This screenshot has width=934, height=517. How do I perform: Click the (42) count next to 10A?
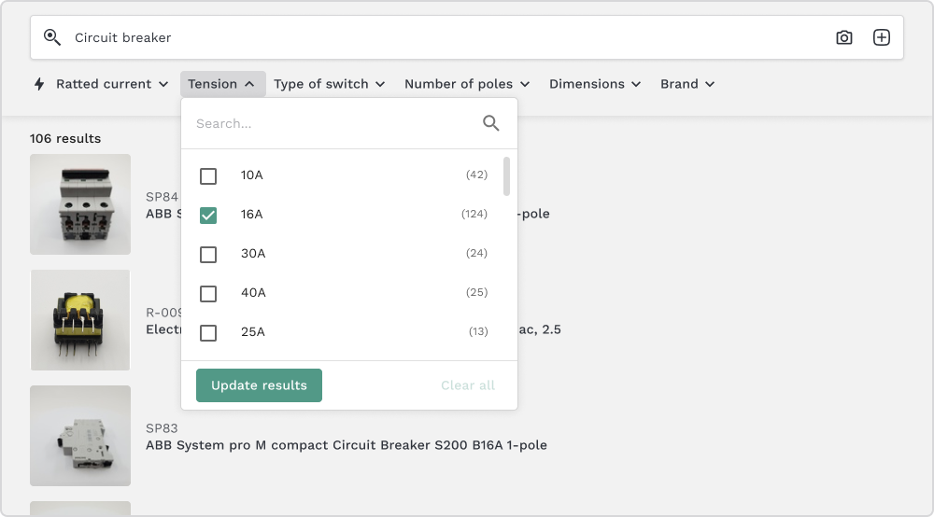tap(476, 175)
